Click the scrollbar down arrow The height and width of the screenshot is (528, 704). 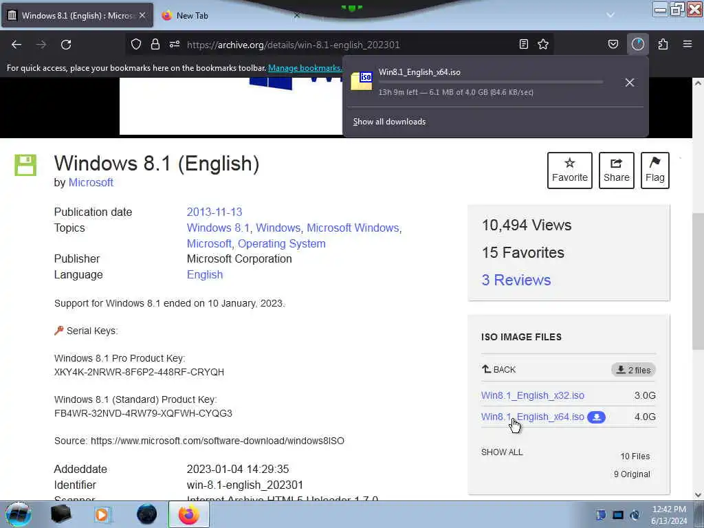[x=698, y=495]
